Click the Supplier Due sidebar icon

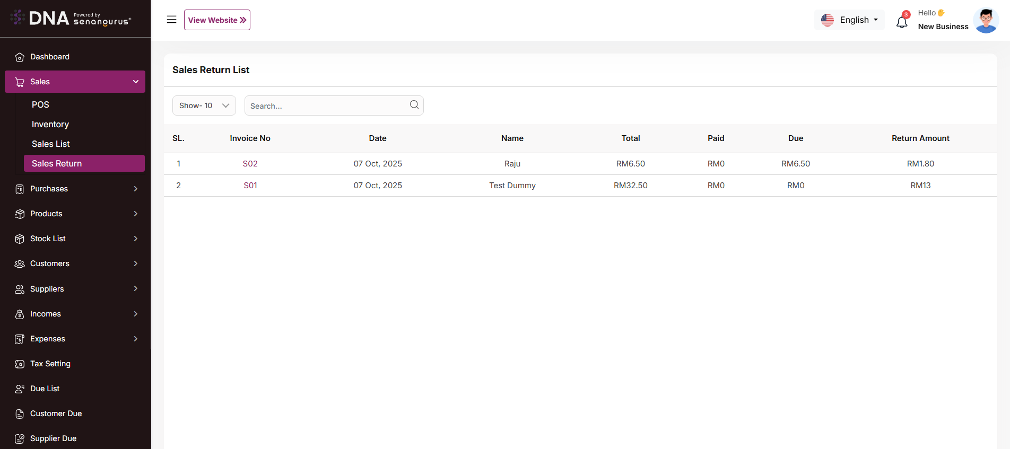click(20, 439)
